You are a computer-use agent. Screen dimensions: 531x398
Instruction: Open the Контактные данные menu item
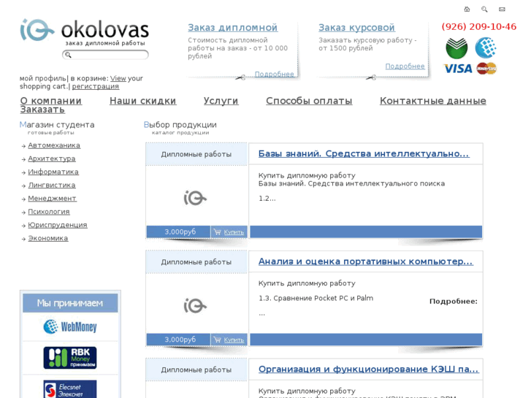[433, 101]
